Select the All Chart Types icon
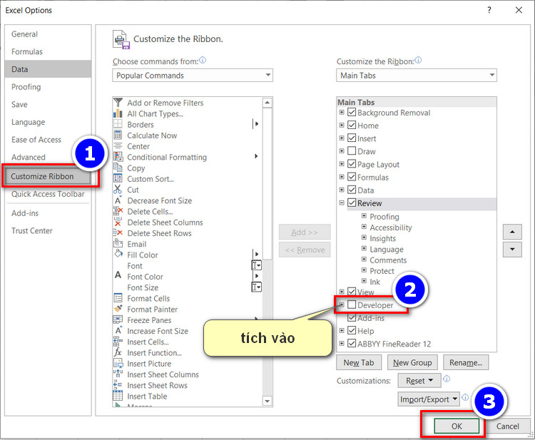 [x=118, y=113]
